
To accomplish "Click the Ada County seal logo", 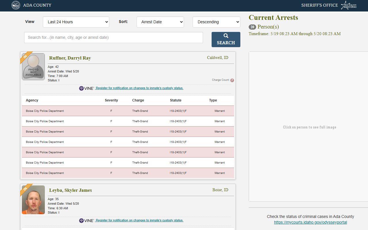I will coord(16,5).
